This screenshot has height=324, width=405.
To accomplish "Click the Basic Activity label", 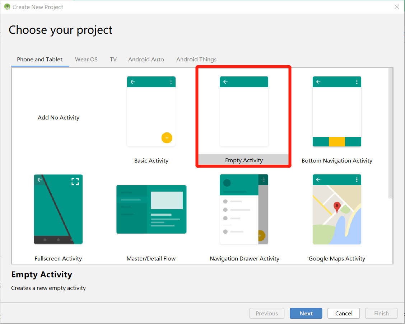I will click(x=152, y=161).
